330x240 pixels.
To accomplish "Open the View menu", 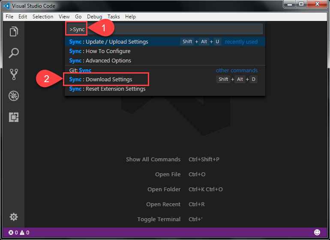I will [64, 17].
